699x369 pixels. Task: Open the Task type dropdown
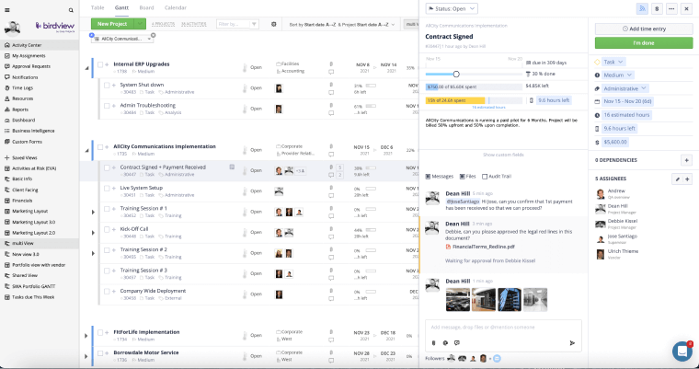pyautogui.click(x=613, y=62)
